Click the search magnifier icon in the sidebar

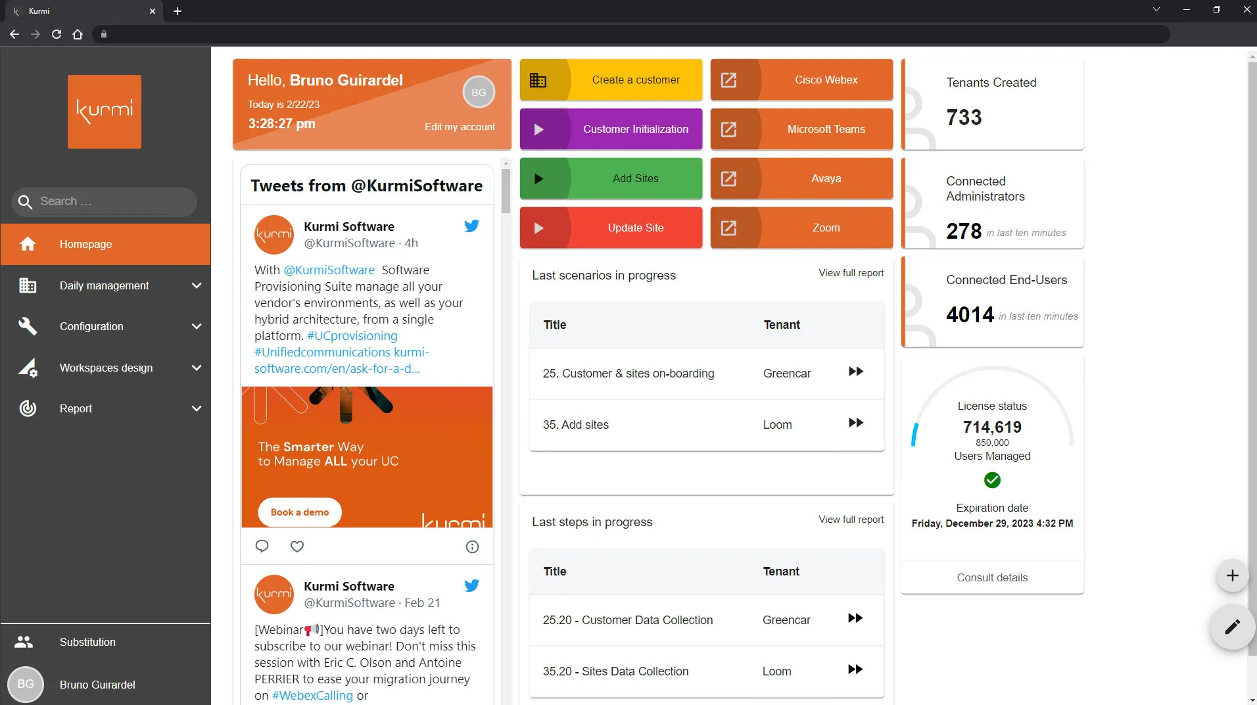click(x=25, y=202)
